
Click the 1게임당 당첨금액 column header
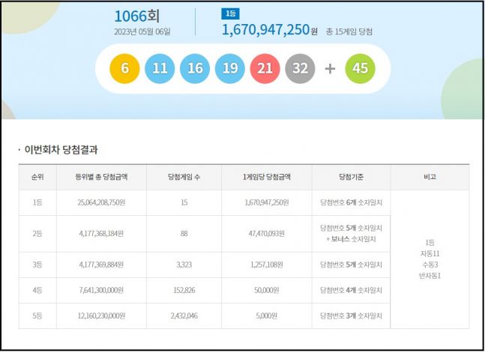coord(267,177)
